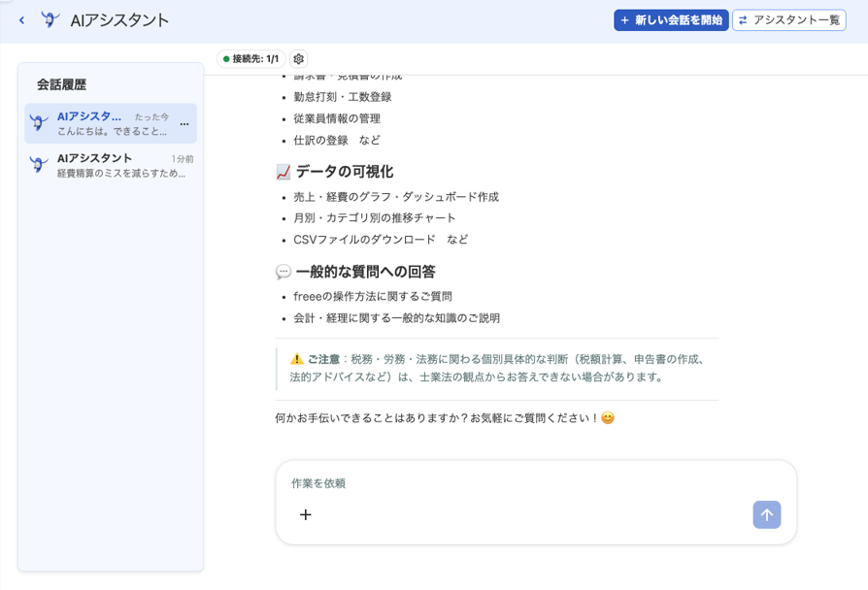
Task: Click bird avatar of the たった今 conversation
Action: pos(38,122)
